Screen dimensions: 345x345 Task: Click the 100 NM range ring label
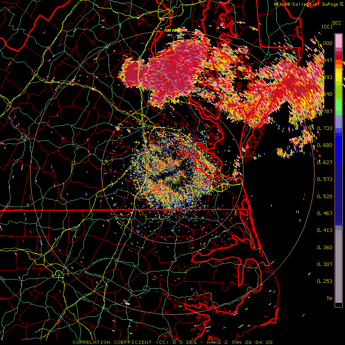(172, 30)
